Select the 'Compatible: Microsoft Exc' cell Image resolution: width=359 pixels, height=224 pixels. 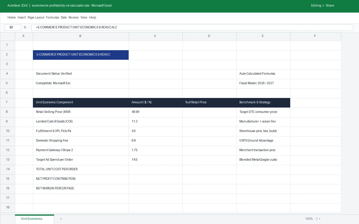click(x=81, y=83)
